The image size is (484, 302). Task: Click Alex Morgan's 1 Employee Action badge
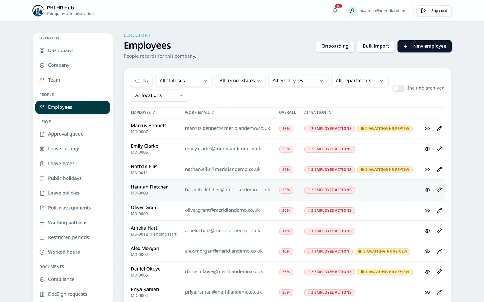coord(328,252)
